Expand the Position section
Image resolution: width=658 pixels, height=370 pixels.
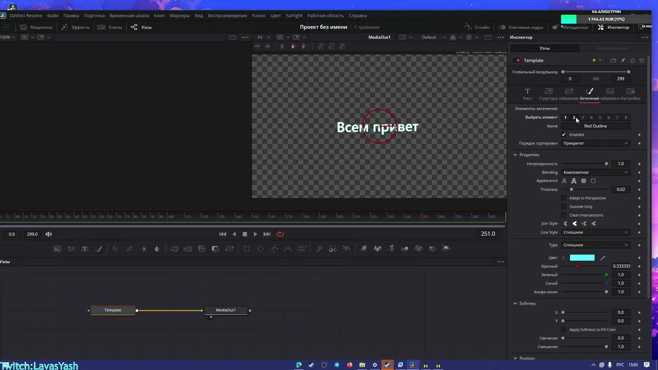coord(516,358)
